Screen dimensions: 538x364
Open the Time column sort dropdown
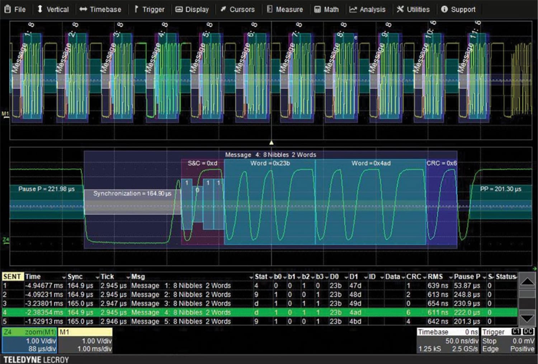click(64, 276)
